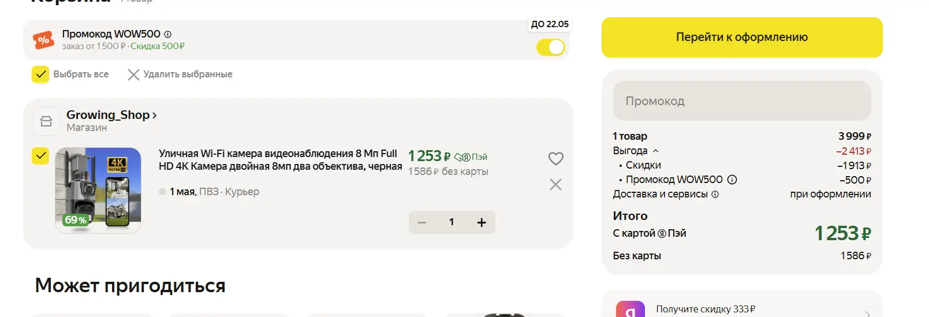Add camera to favorites with heart icon
Screen dimensions: 929x317
pos(555,158)
